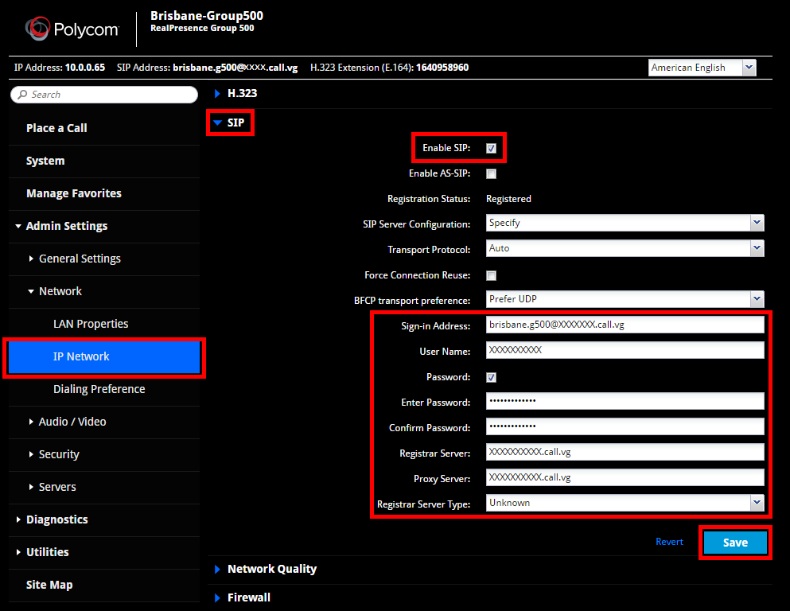Toggle the Enable SIP checkbox
The height and width of the screenshot is (611, 790).
[x=491, y=148]
